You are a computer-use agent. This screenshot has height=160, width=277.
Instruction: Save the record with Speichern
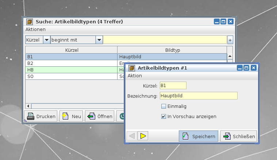pyautogui.click(x=199, y=136)
